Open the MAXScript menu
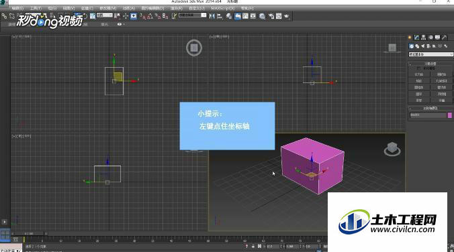 point(222,8)
